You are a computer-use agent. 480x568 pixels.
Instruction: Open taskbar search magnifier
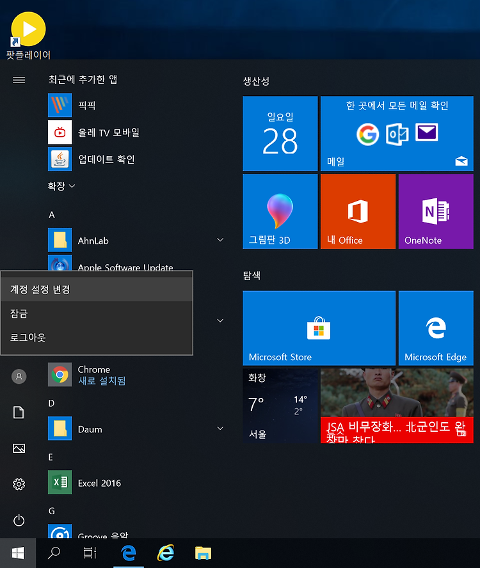[54, 553]
